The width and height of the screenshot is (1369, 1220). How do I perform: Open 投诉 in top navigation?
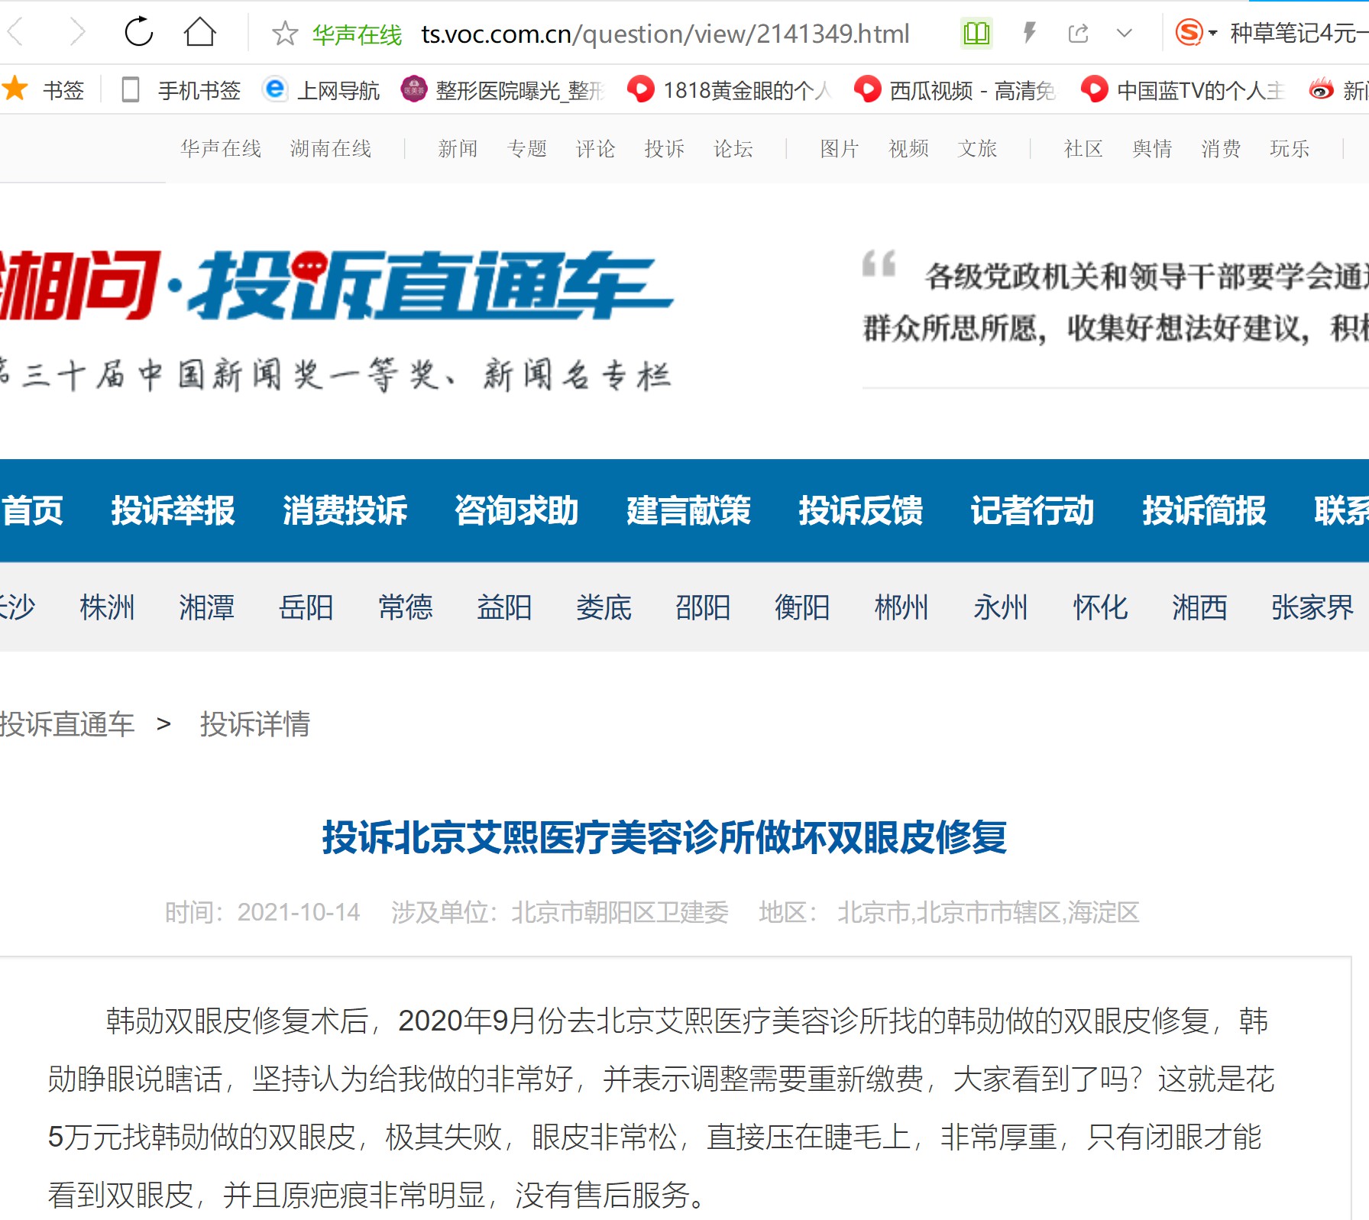click(664, 148)
